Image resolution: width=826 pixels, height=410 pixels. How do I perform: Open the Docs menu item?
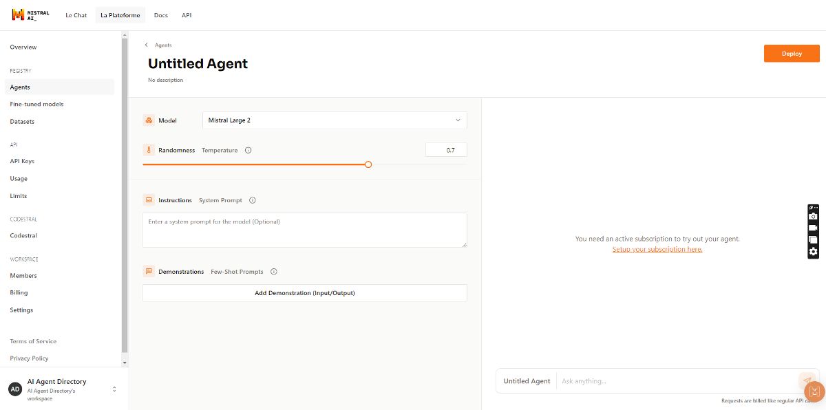(161, 14)
